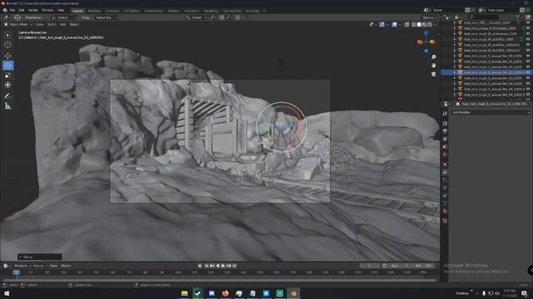Toggle snapping magnet in header
This screenshot has height=299, width=533.
[222, 17]
